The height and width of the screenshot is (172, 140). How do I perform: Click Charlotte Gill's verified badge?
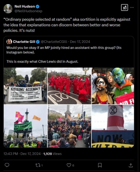tap(38, 42)
